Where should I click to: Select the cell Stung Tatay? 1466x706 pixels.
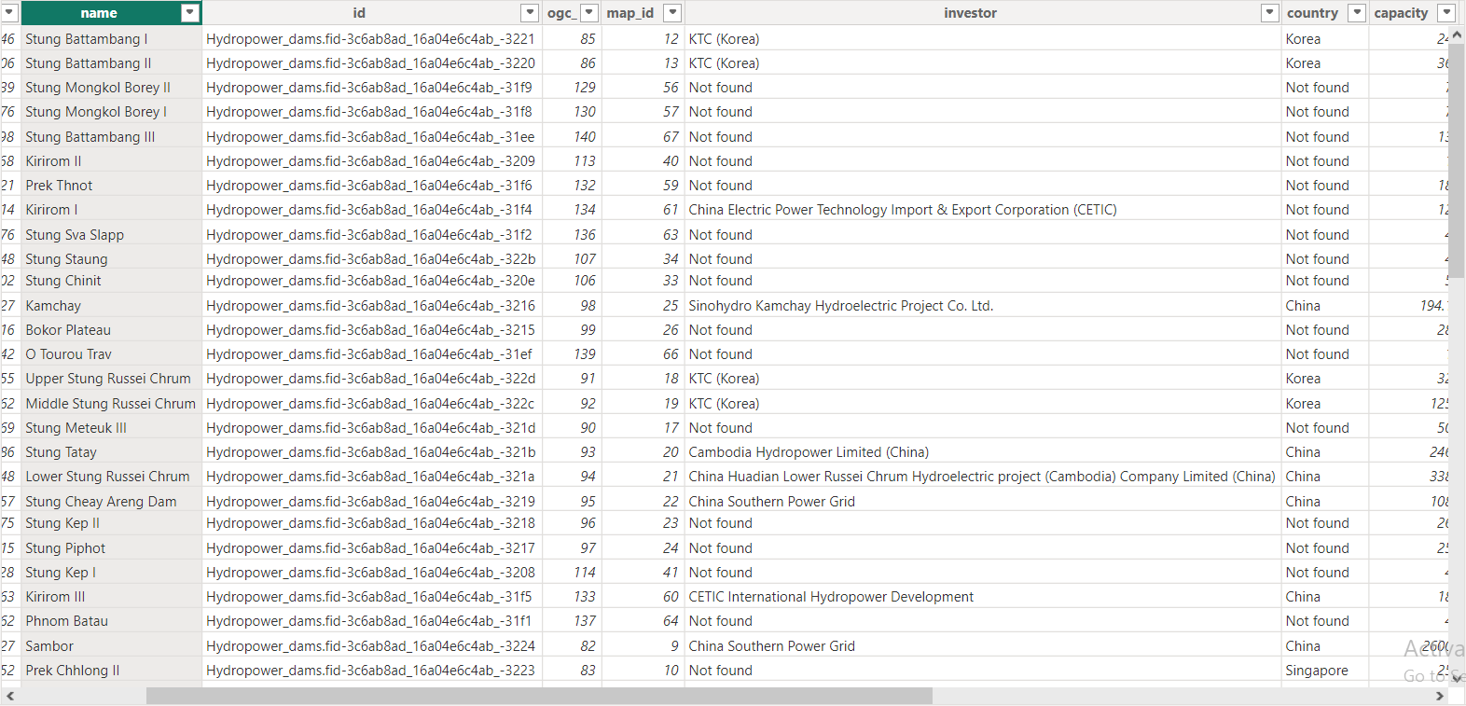[111, 452]
